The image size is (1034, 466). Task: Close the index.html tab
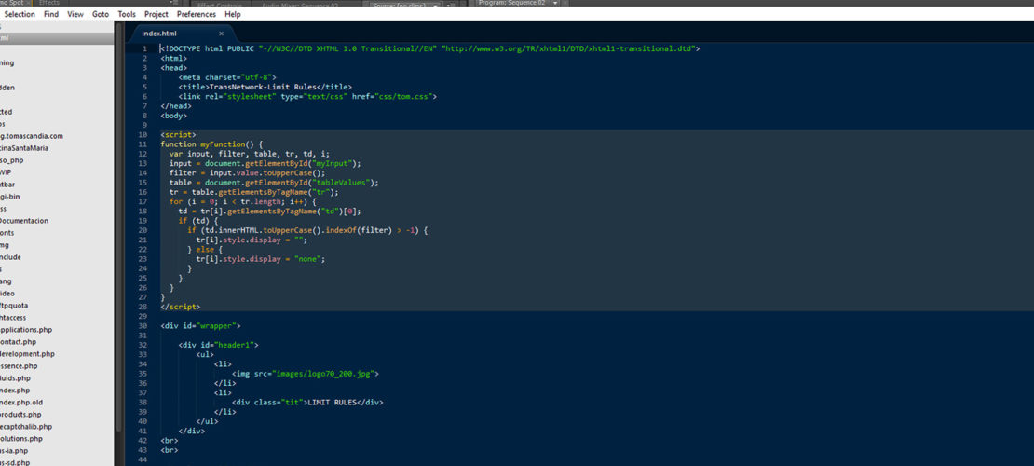[x=221, y=34]
